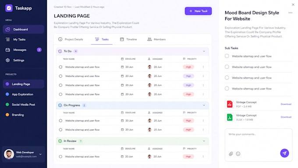Click the assignee avatar in In Review row
Image resolution: width=298 pixels, height=168 pixels.
tap(149, 157)
